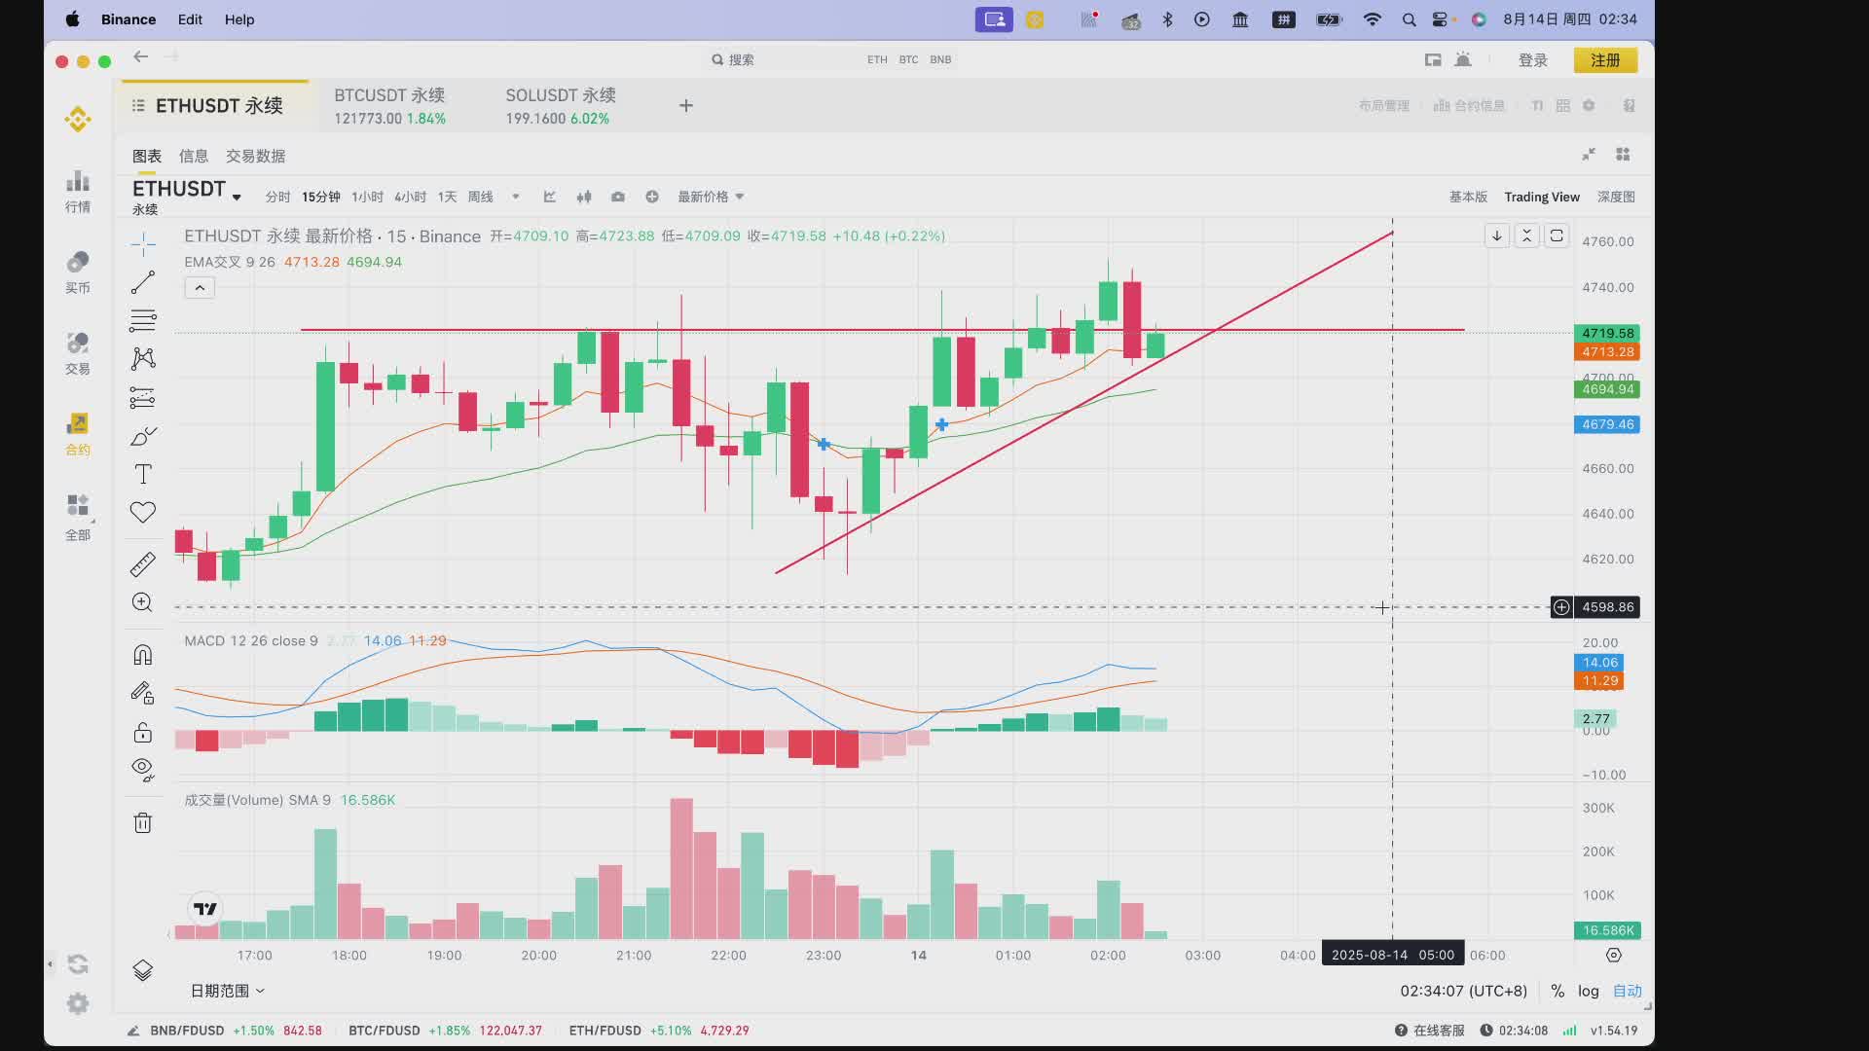This screenshot has height=1051, width=1869.
Task: Select the crosshair cursor tool
Action: coord(143,243)
